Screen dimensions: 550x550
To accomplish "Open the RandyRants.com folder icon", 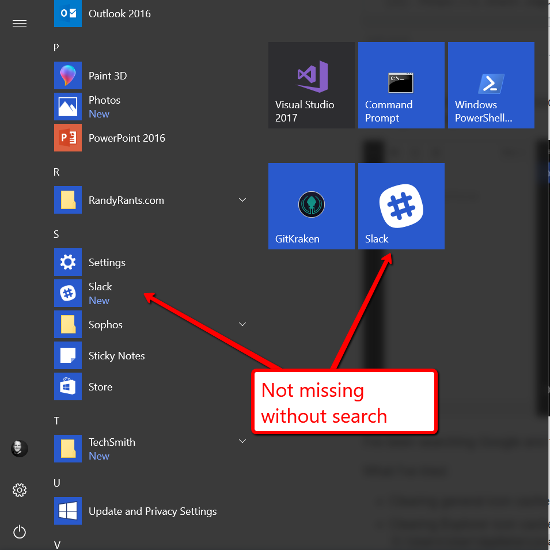I will 68,200.
